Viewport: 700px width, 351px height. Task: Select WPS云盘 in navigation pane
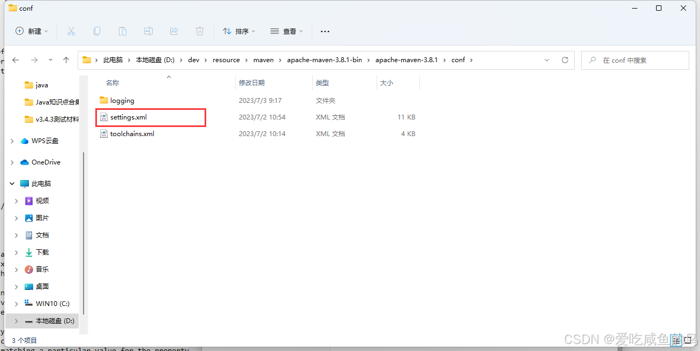[45, 141]
